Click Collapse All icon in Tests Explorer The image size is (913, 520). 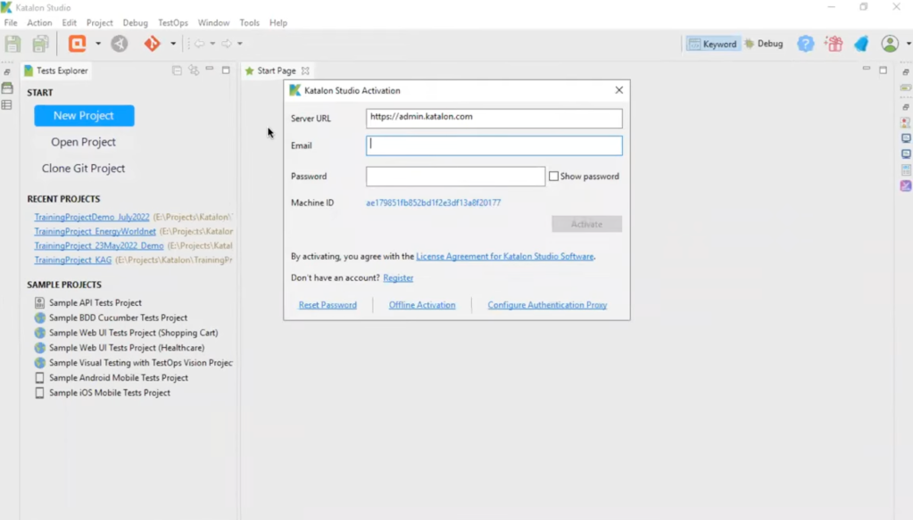[177, 70]
